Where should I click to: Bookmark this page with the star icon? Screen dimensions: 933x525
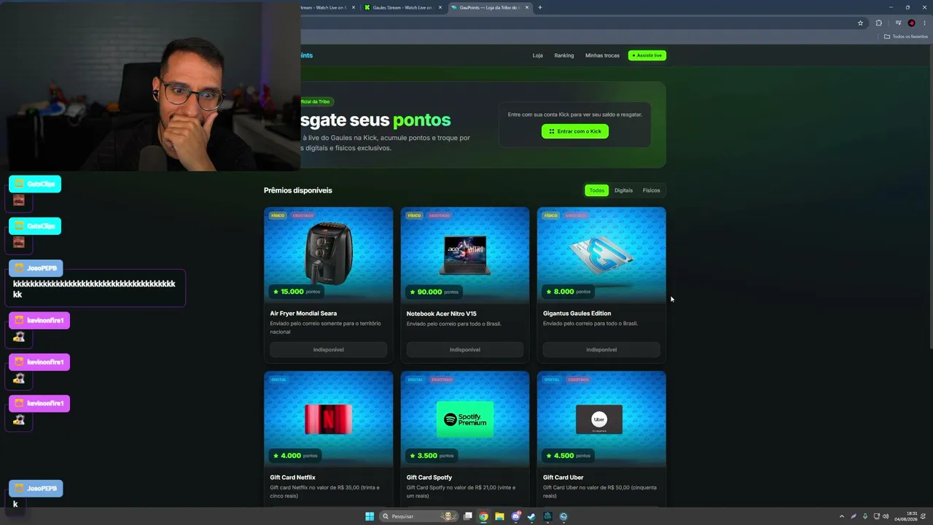tap(860, 23)
